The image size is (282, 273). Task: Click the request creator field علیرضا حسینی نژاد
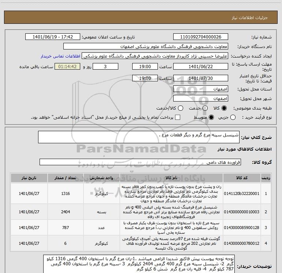click(155, 56)
